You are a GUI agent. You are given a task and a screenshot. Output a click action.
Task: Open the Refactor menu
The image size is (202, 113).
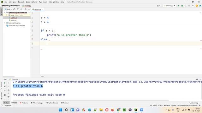[x=34, y=2]
